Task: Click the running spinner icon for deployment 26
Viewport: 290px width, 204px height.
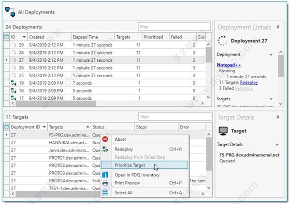Action: (14, 68)
